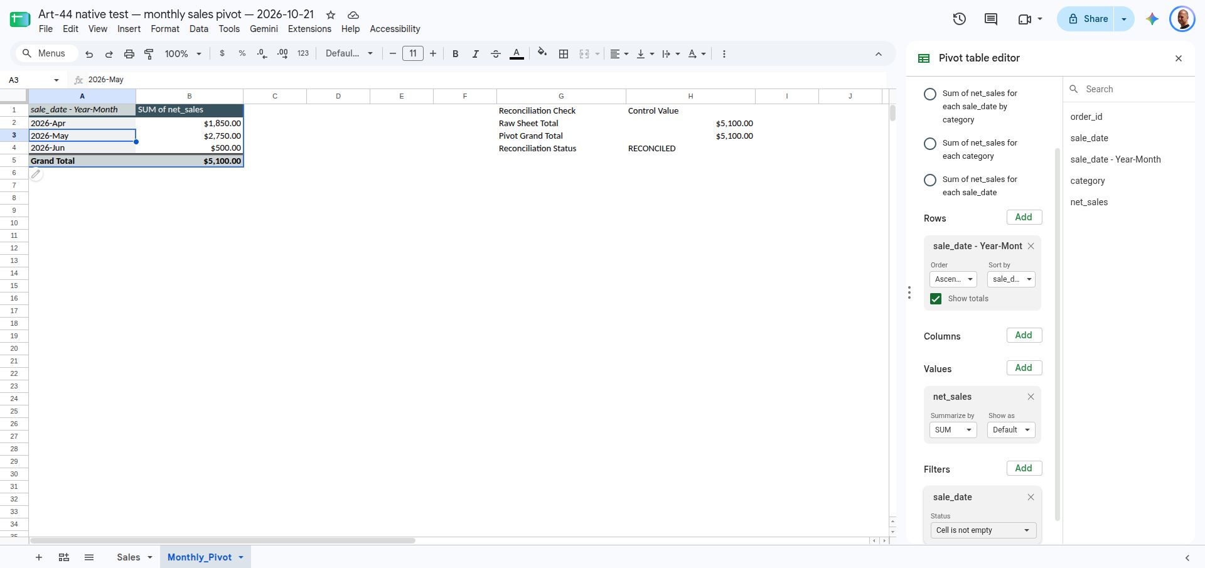Open fill color picker
The width and height of the screenshot is (1205, 568).
pyautogui.click(x=542, y=54)
